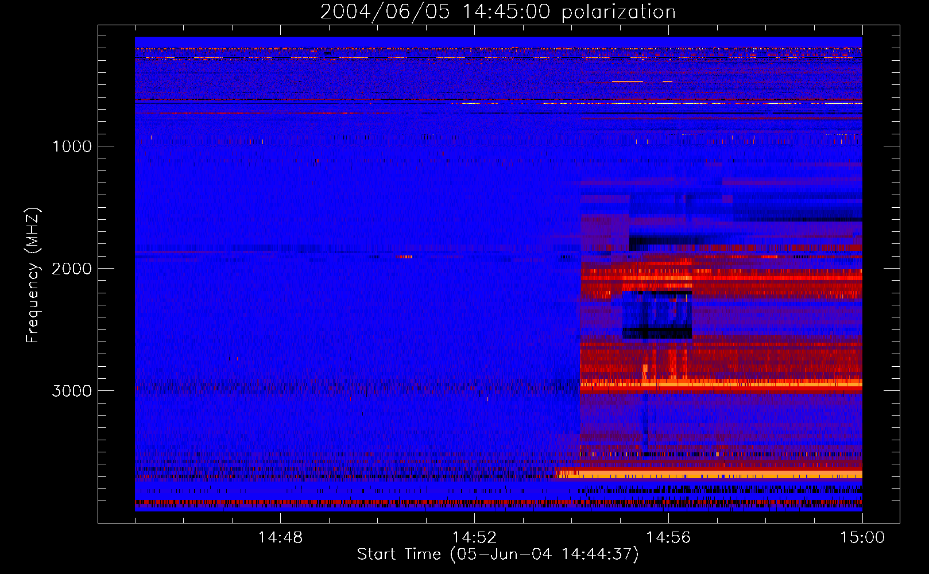Click the 14:48 time tick label
The height and width of the screenshot is (574, 929).
tap(280, 538)
